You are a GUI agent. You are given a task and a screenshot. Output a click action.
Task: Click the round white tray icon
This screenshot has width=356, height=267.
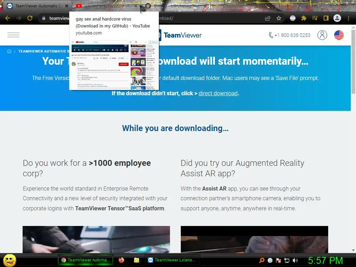pos(270,260)
